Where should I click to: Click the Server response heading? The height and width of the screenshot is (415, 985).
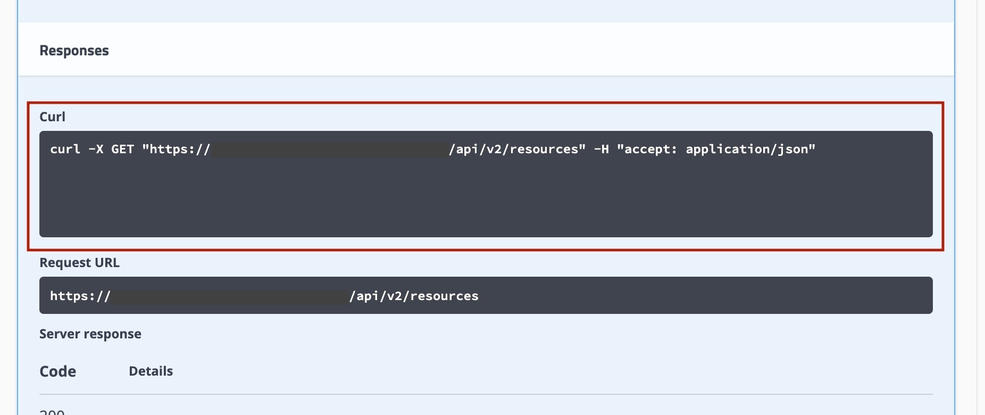[x=90, y=334]
